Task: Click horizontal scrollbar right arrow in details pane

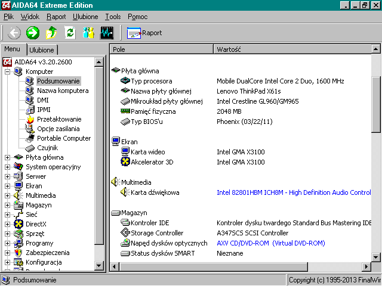Action: click(x=366, y=267)
